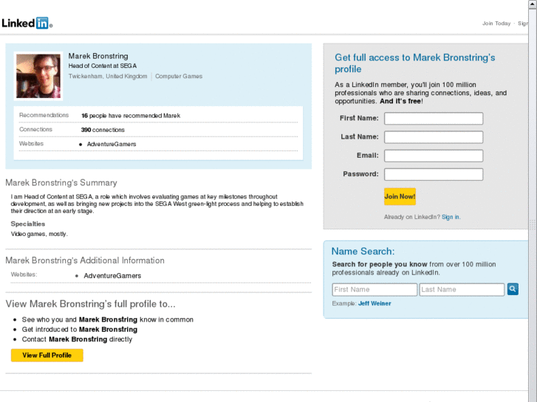
Task: Click the 'Twickenham, United Kingdom' location text
Action: (x=108, y=76)
